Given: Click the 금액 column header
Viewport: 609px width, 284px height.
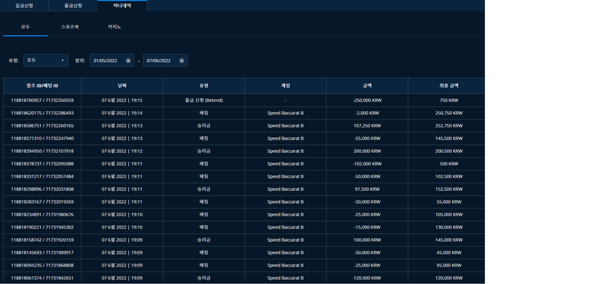Looking at the screenshot, I should [x=367, y=86].
